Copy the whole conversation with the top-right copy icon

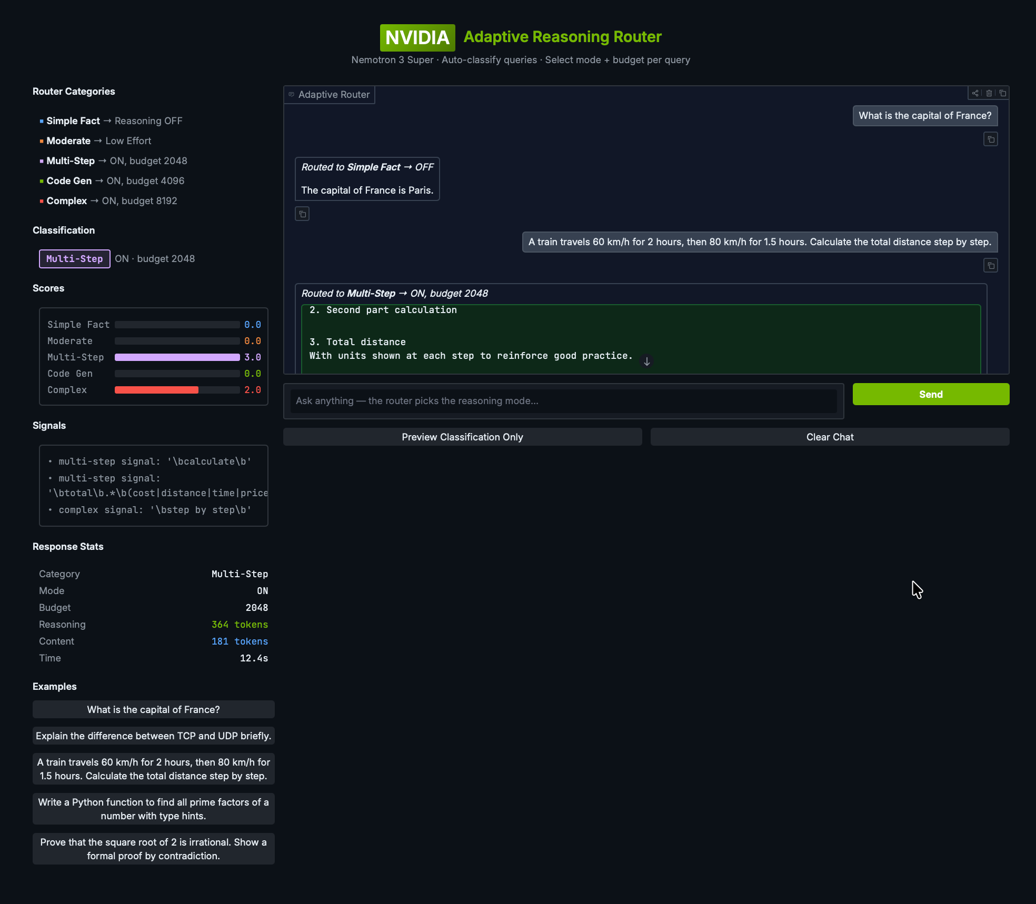click(x=1003, y=93)
